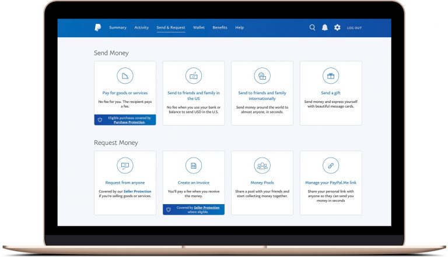Follow the Purchase Protection link in the blue banner

[x=129, y=122]
